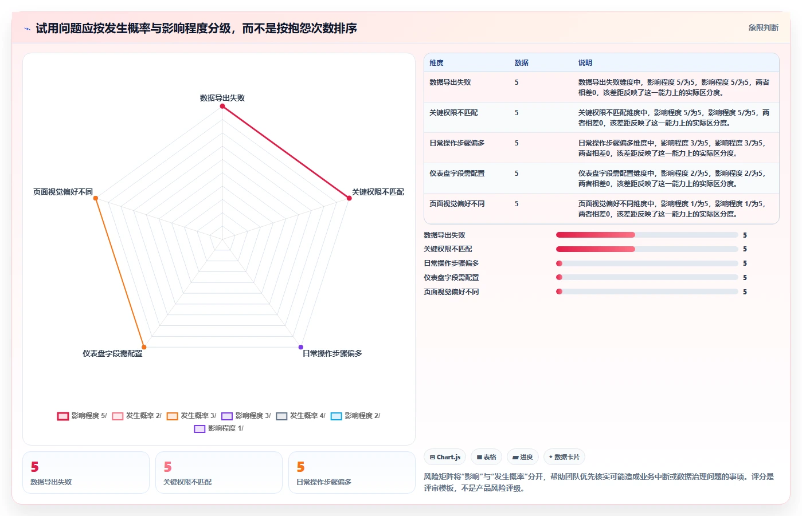Click the 关键权限不匹配 progress bar
The width and height of the screenshot is (802, 516).
tap(647, 249)
